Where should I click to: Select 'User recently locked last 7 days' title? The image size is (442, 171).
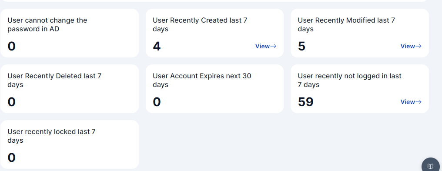[52, 136]
